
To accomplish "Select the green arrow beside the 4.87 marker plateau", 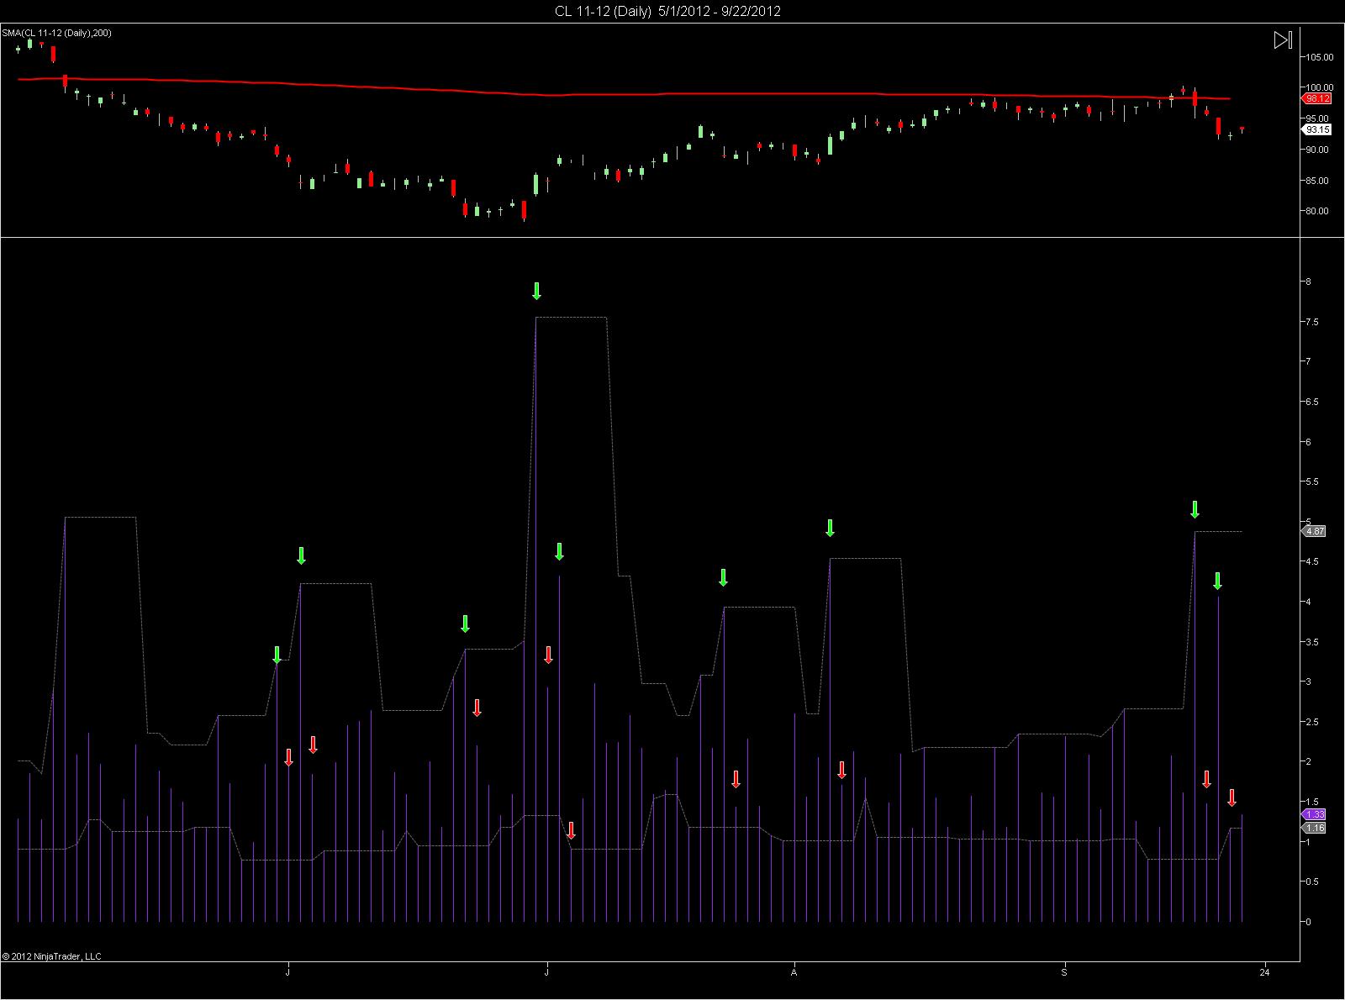I will (x=1195, y=509).
